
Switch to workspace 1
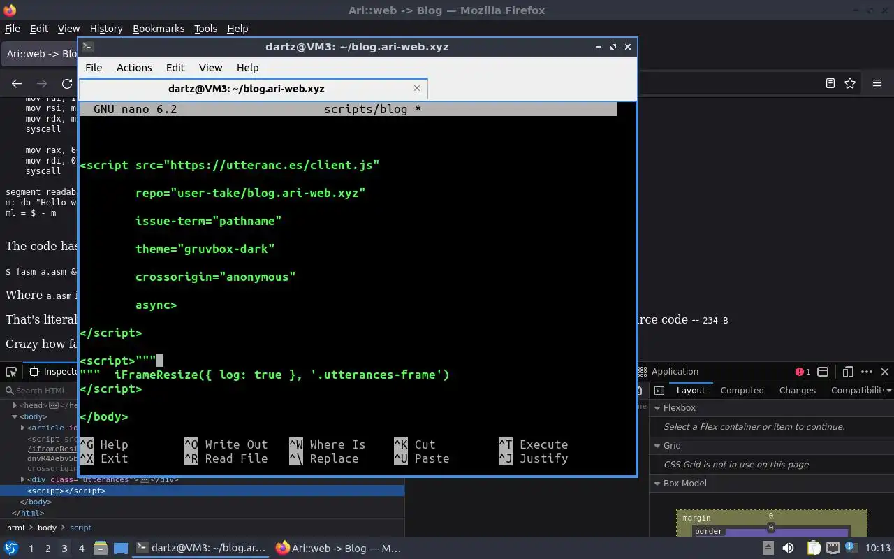pos(31,549)
